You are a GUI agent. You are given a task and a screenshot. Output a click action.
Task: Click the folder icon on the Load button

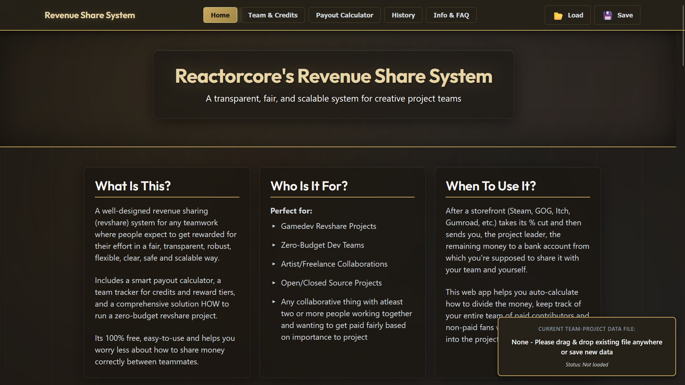(559, 15)
